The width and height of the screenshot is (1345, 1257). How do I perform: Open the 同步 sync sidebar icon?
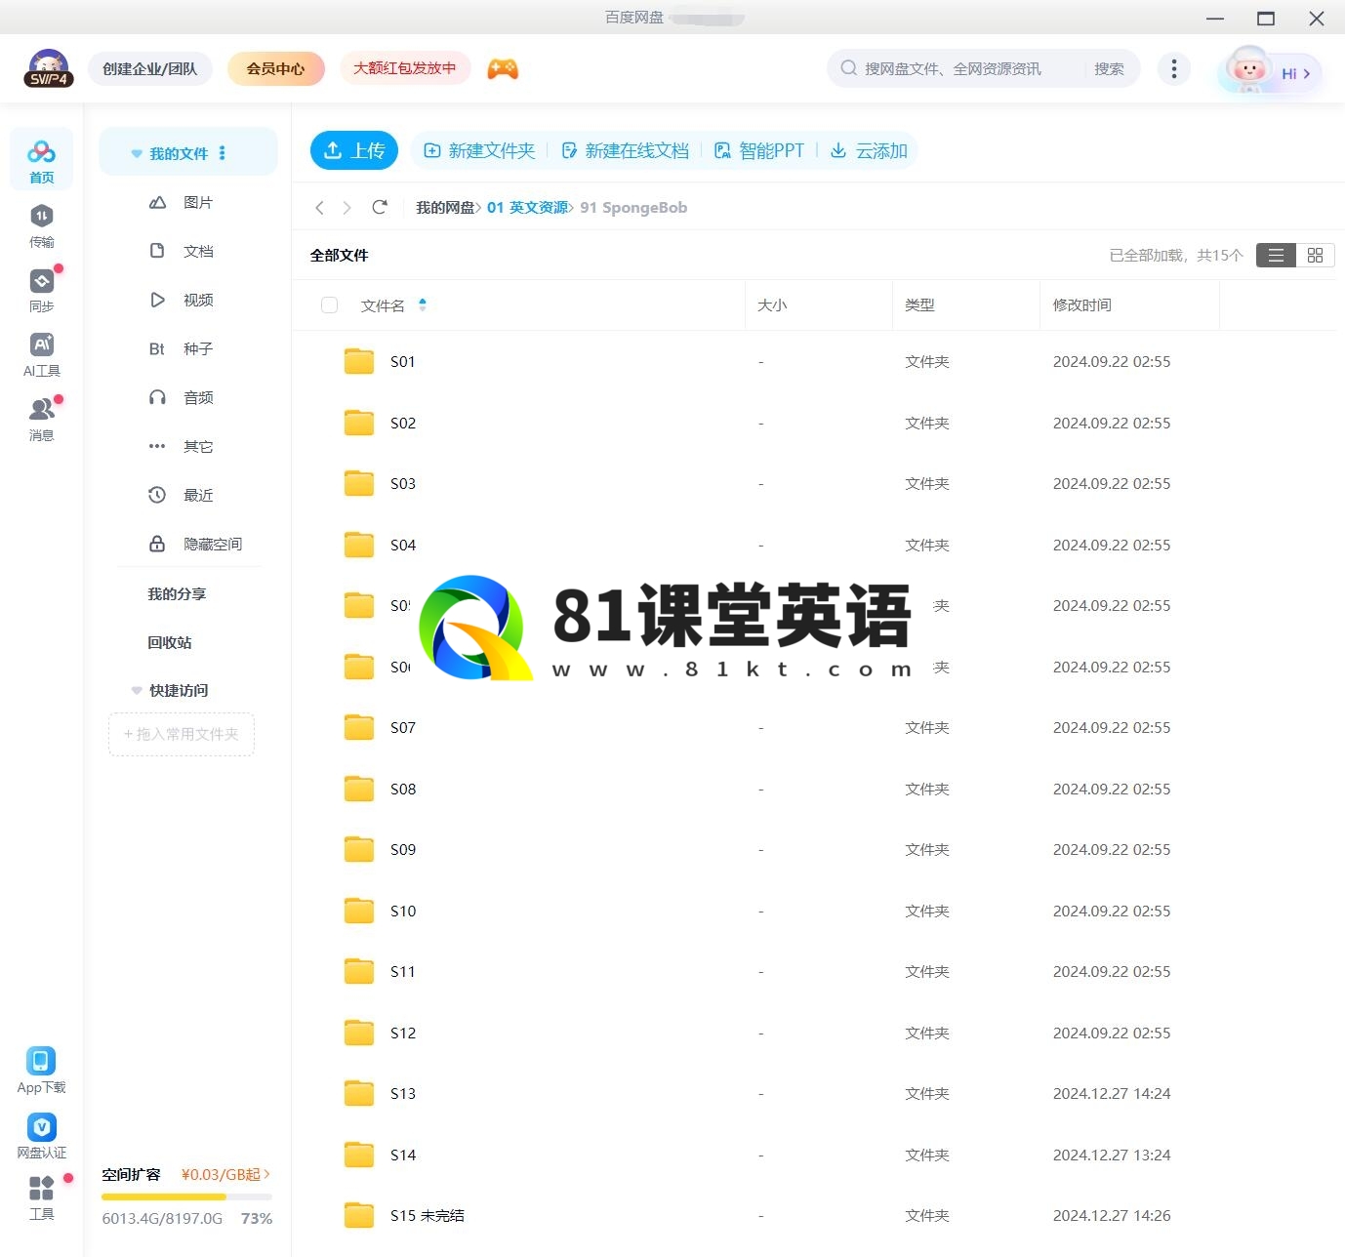(41, 290)
